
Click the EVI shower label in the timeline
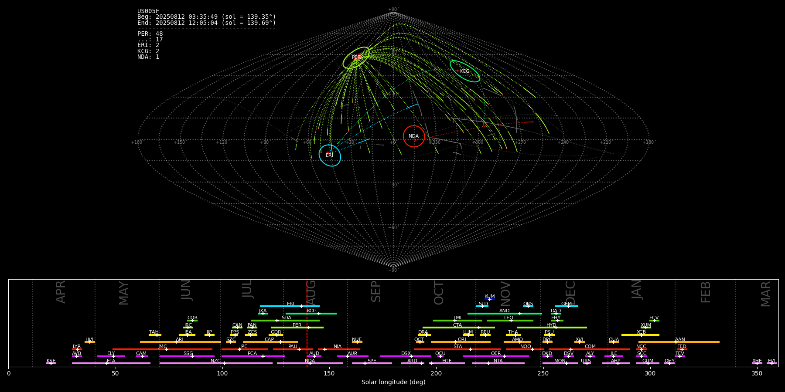point(771,361)
